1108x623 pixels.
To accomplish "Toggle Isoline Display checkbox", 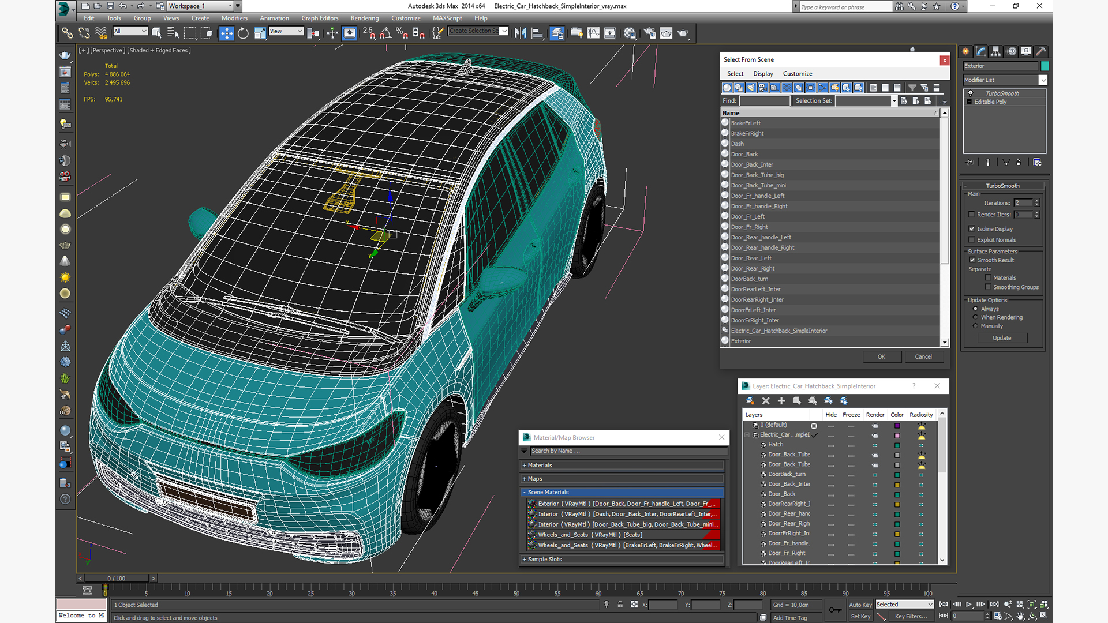I will click(x=972, y=229).
